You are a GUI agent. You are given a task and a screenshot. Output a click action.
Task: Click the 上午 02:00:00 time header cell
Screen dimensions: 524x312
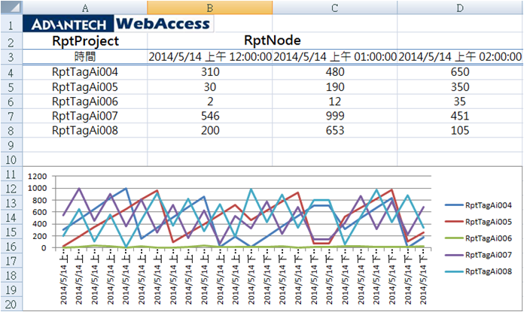click(459, 56)
